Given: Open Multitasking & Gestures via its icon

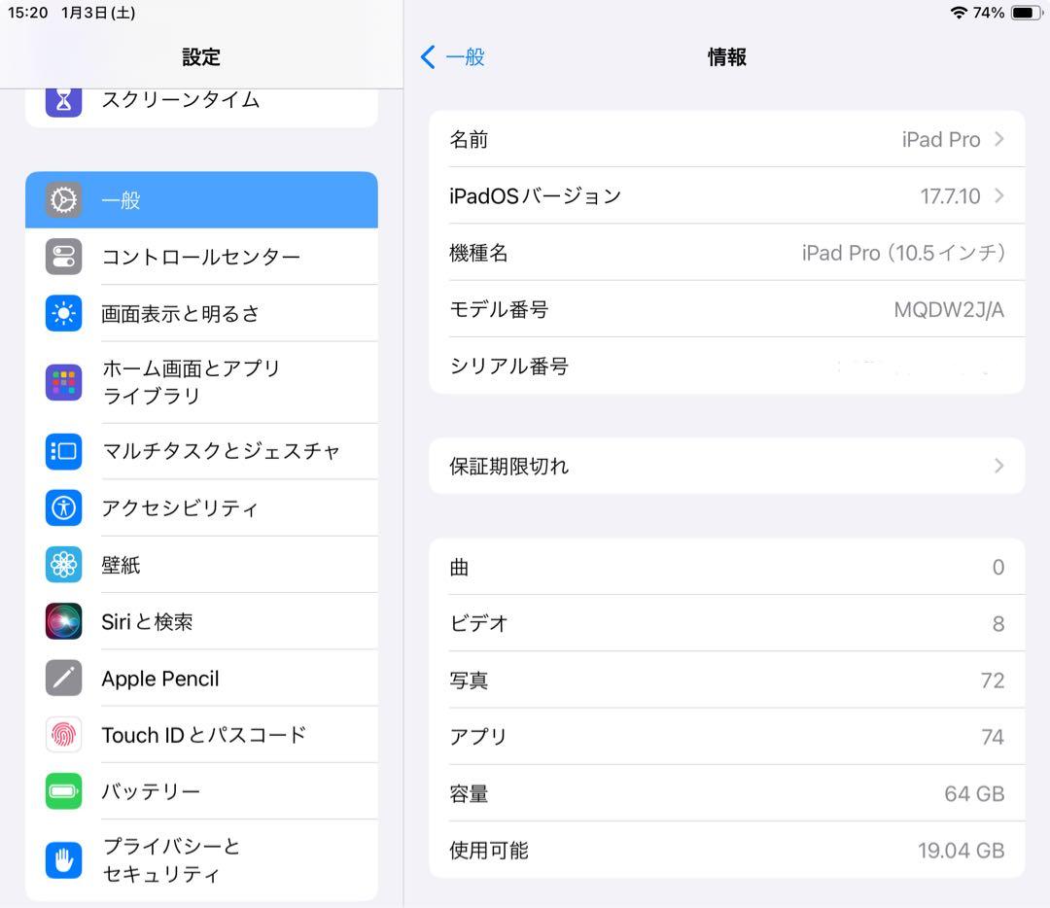Looking at the screenshot, I should point(62,451).
